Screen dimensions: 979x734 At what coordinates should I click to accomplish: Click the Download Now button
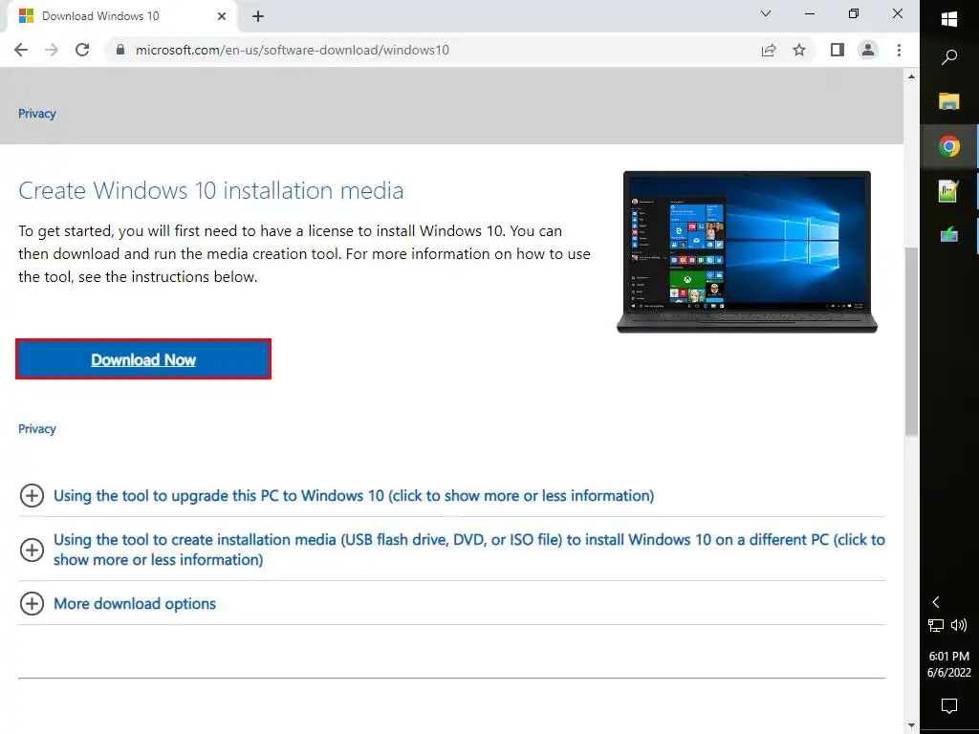143,359
